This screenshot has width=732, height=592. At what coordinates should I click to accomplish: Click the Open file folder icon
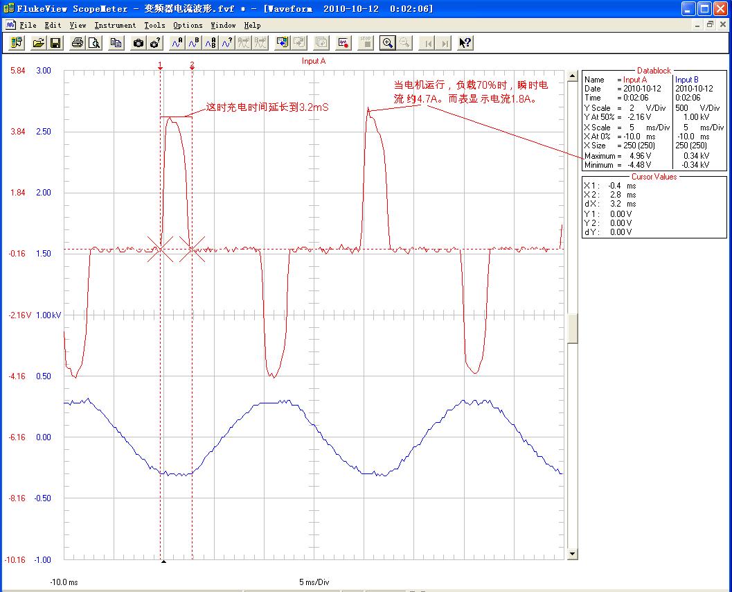pyautogui.click(x=39, y=43)
